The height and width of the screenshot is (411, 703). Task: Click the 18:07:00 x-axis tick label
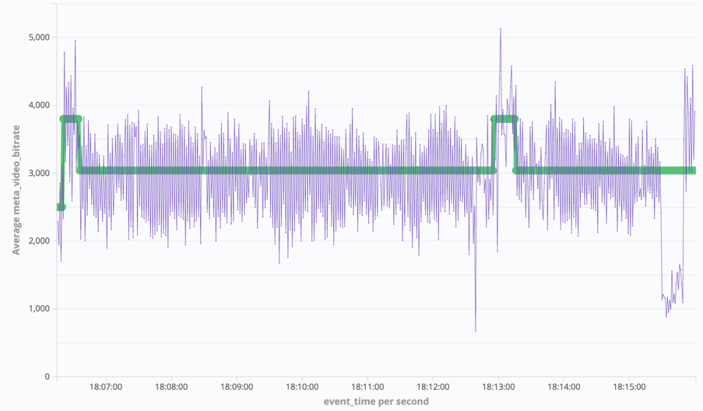(105, 386)
